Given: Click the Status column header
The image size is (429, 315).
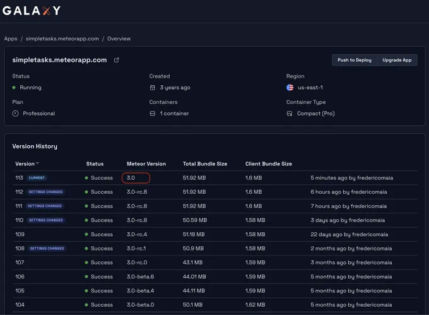Looking at the screenshot, I should [95, 163].
